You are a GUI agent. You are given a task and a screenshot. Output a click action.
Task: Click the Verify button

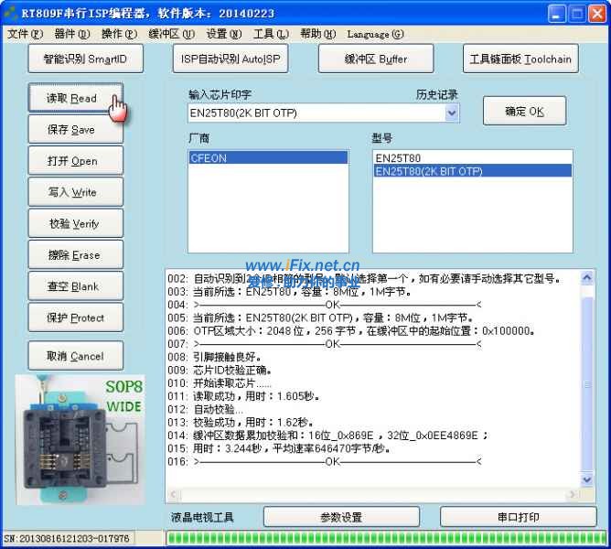pyautogui.click(x=74, y=223)
